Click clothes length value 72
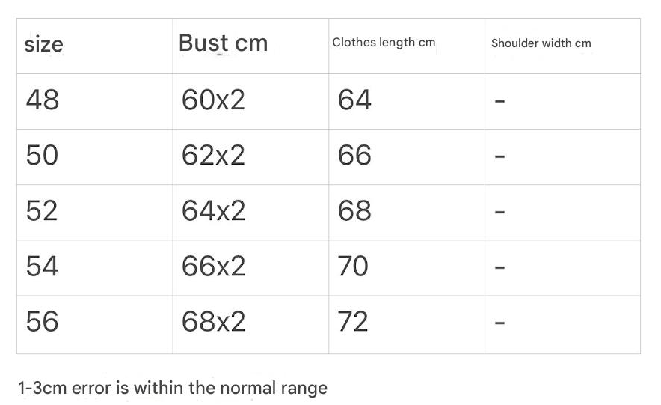This screenshot has width=661, height=405. (353, 321)
